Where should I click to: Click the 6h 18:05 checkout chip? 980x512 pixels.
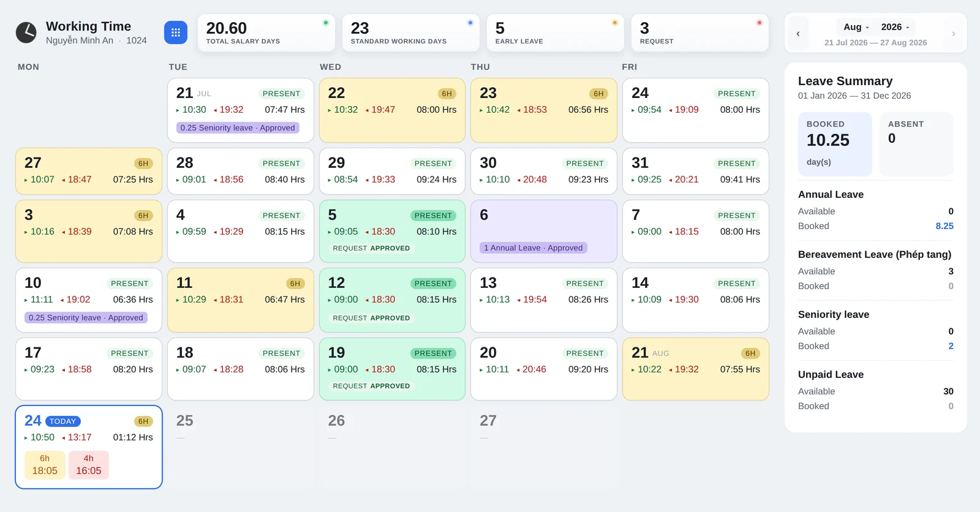(45, 465)
